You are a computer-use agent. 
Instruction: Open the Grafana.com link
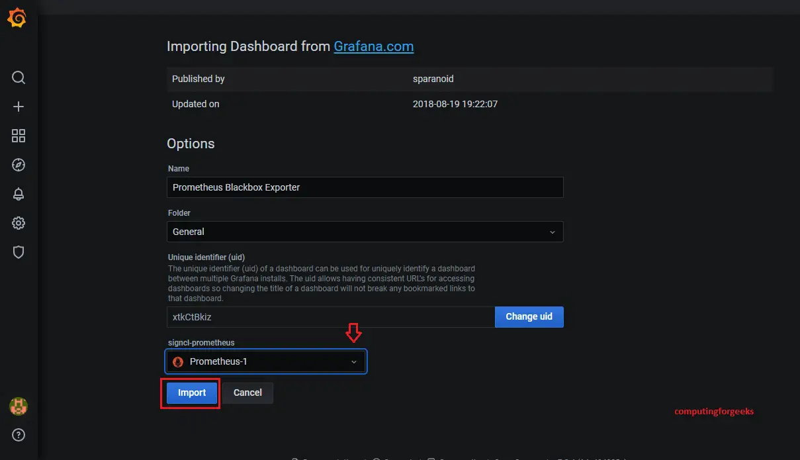pos(373,46)
